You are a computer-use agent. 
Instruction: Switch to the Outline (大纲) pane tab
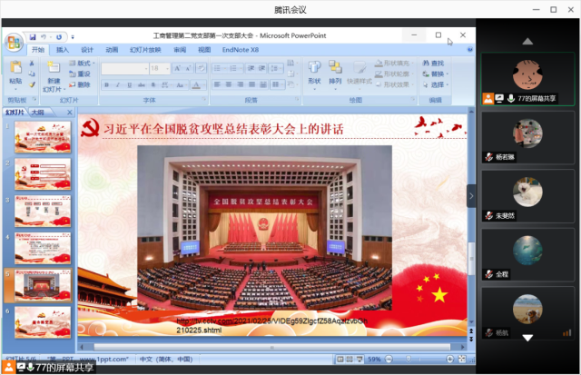coord(37,112)
